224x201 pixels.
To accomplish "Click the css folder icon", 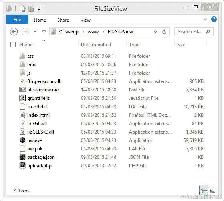I will pos(22,56).
